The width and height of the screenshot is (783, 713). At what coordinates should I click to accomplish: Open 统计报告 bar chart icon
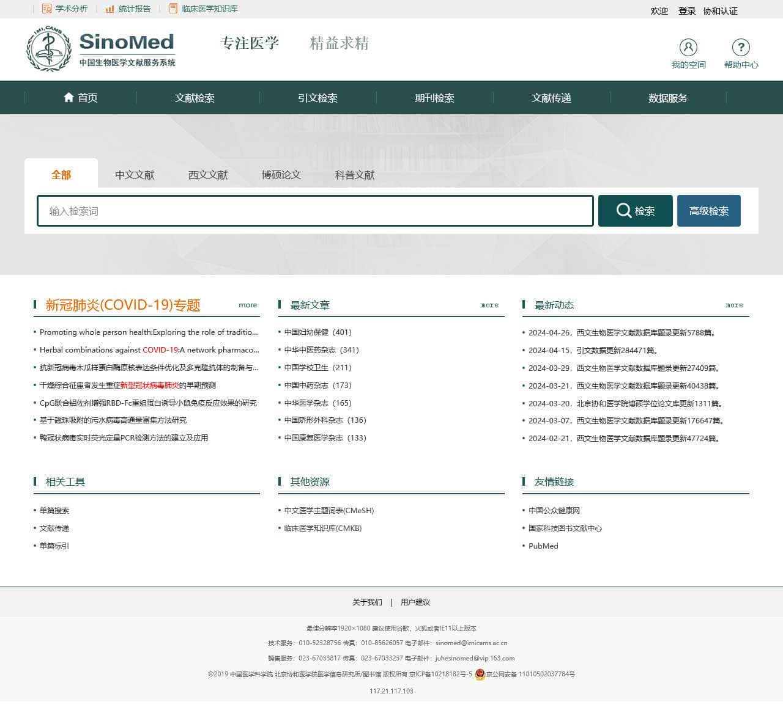tap(109, 9)
